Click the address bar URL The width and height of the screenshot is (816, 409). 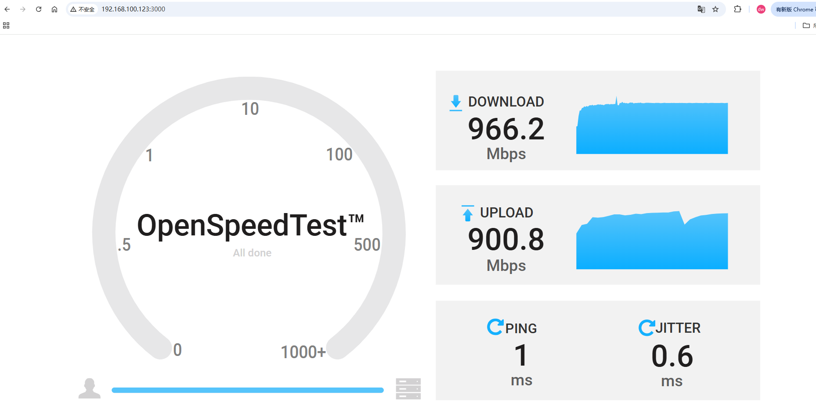(134, 9)
